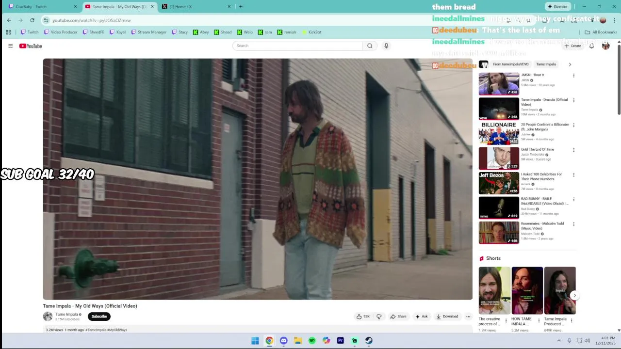Open the YouTube hamburger guide menu
Screen dimensions: 621x349
(10, 46)
